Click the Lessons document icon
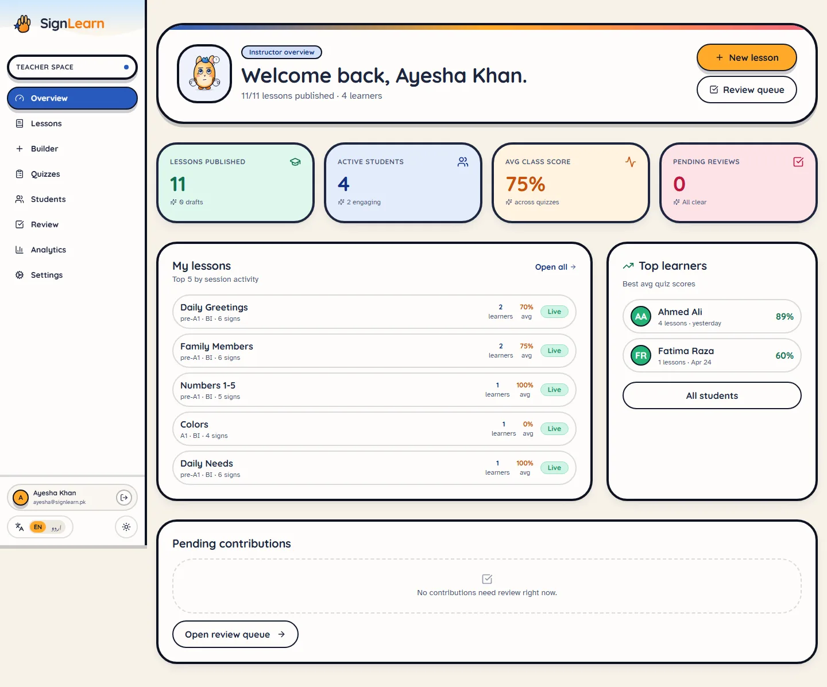The image size is (827, 687). (x=20, y=123)
